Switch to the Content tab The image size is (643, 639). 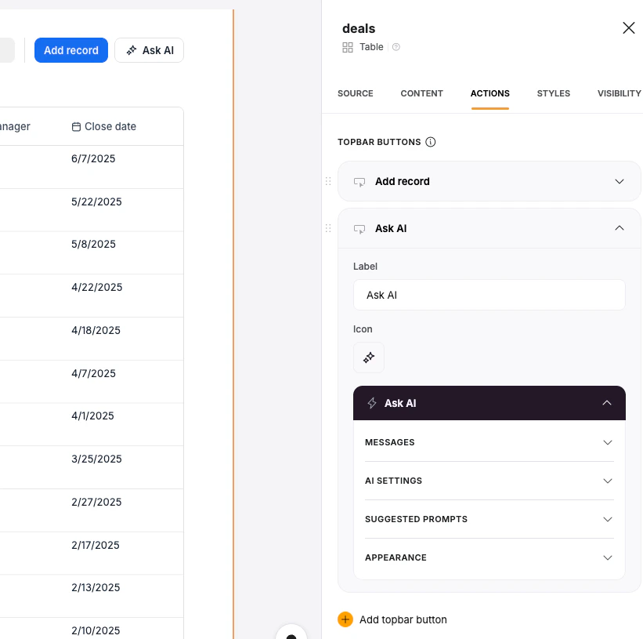tap(421, 93)
